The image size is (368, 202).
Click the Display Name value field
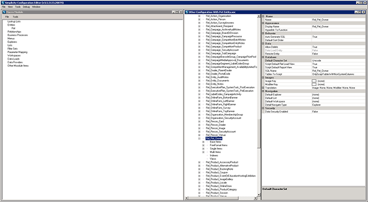point(338,27)
